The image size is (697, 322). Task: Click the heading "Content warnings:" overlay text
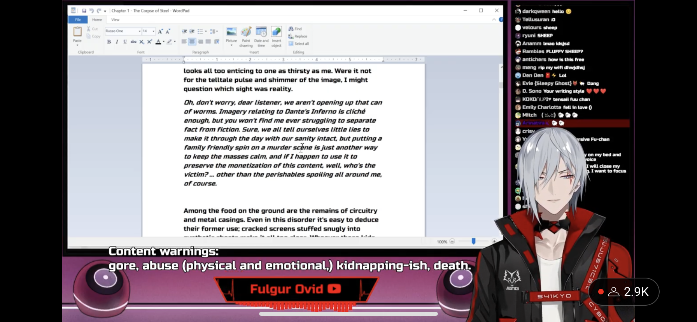click(163, 251)
